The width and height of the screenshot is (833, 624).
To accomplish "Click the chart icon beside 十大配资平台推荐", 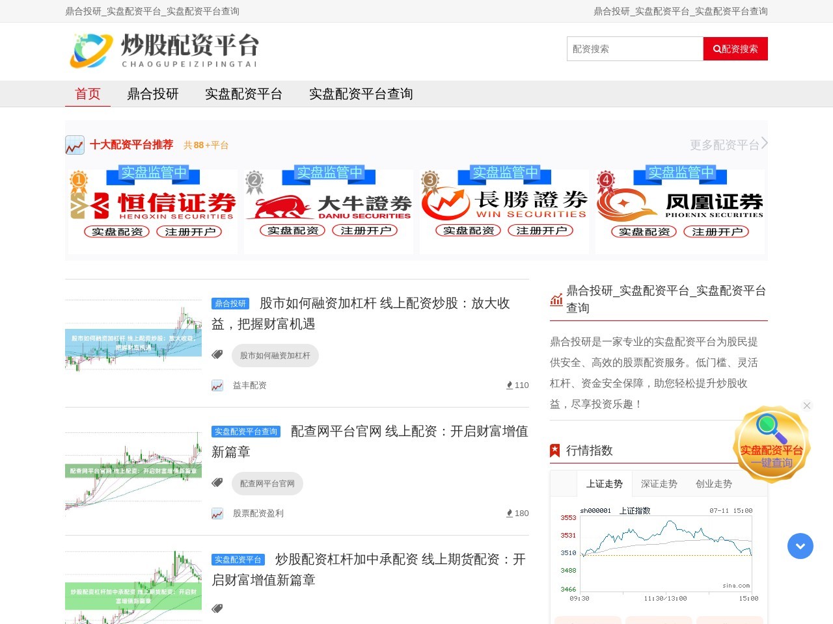I will pos(75,145).
